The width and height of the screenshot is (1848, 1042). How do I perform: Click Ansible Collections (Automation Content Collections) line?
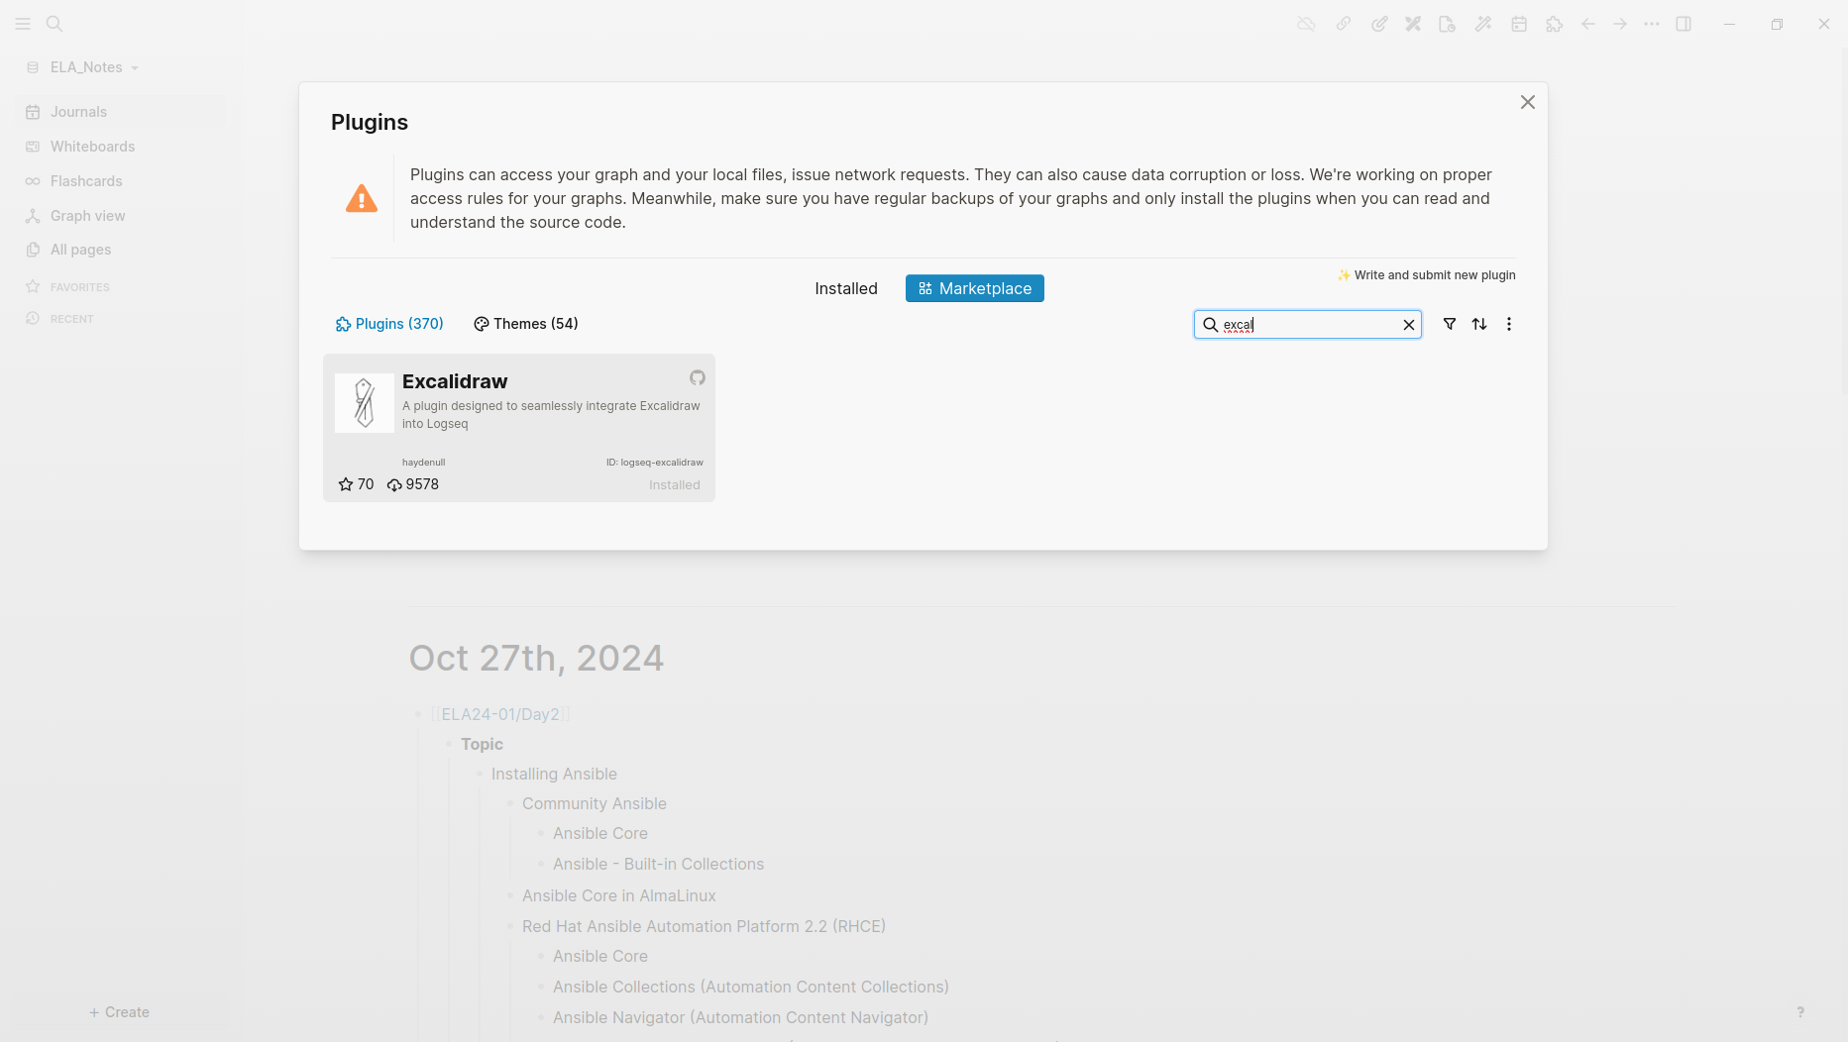pos(750,987)
